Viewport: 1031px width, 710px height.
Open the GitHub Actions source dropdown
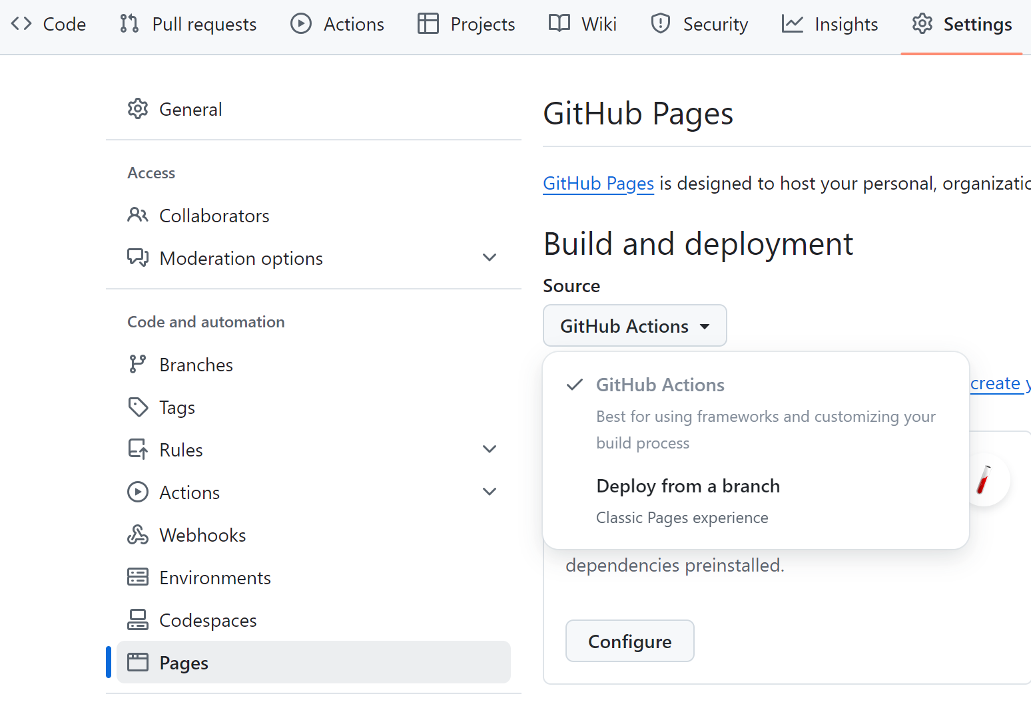635,326
